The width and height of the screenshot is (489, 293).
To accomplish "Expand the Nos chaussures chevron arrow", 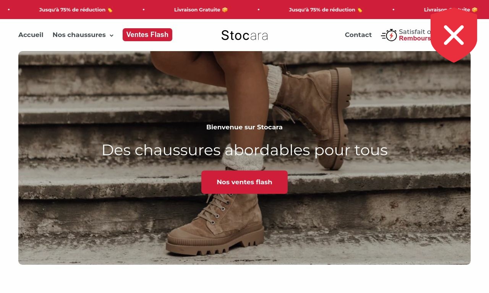I will pyautogui.click(x=112, y=35).
